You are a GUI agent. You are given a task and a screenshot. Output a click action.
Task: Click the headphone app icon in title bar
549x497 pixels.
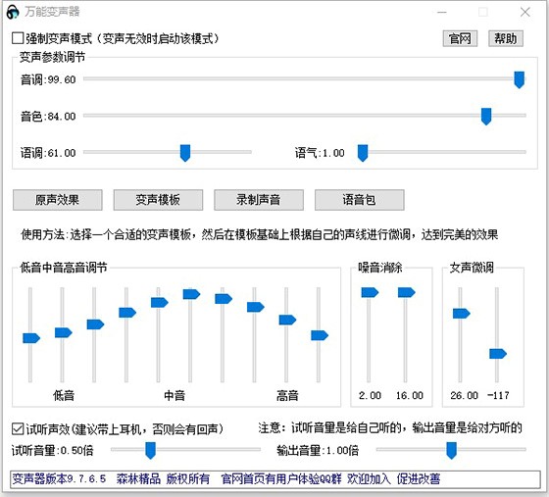13,12
